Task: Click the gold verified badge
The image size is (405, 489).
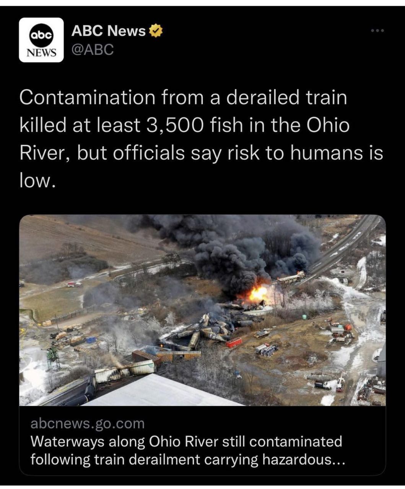Action: pos(156,31)
